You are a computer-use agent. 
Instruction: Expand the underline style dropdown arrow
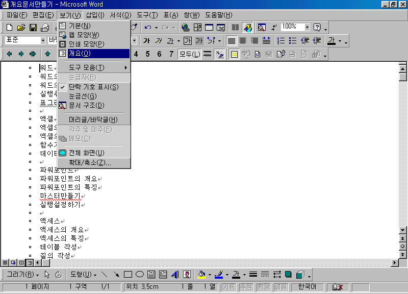(x=178, y=41)
